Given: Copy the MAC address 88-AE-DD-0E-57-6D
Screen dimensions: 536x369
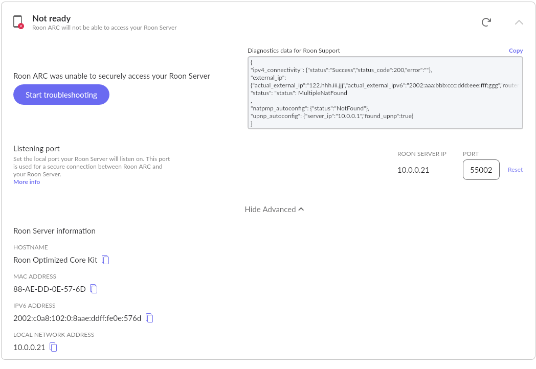Looking at the screenshot, I should tap(94, 289).
